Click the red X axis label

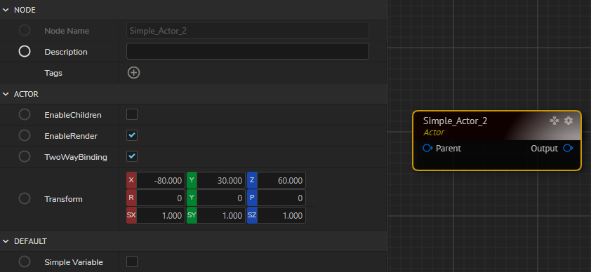click(x=131, y=180)
